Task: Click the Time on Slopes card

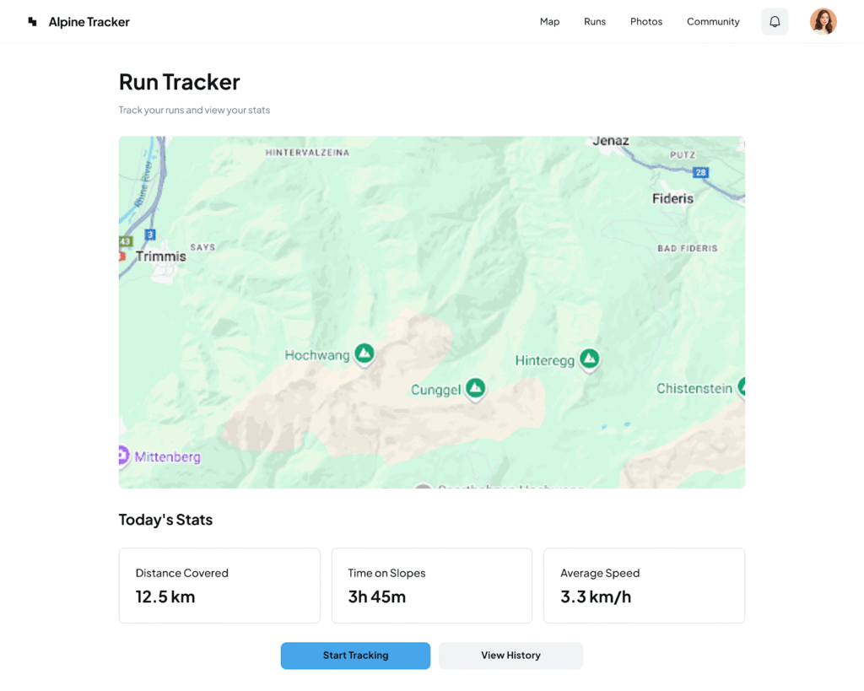Action: click(432, 586)
